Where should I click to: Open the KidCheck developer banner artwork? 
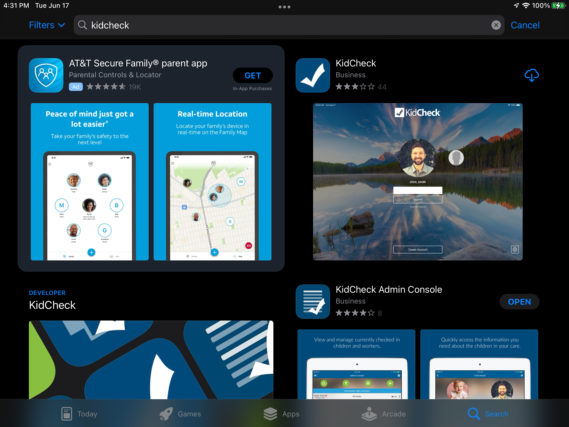coord(151,360)
